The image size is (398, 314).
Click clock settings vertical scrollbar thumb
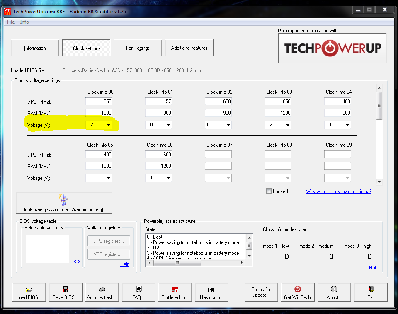(x=379, y=106)
